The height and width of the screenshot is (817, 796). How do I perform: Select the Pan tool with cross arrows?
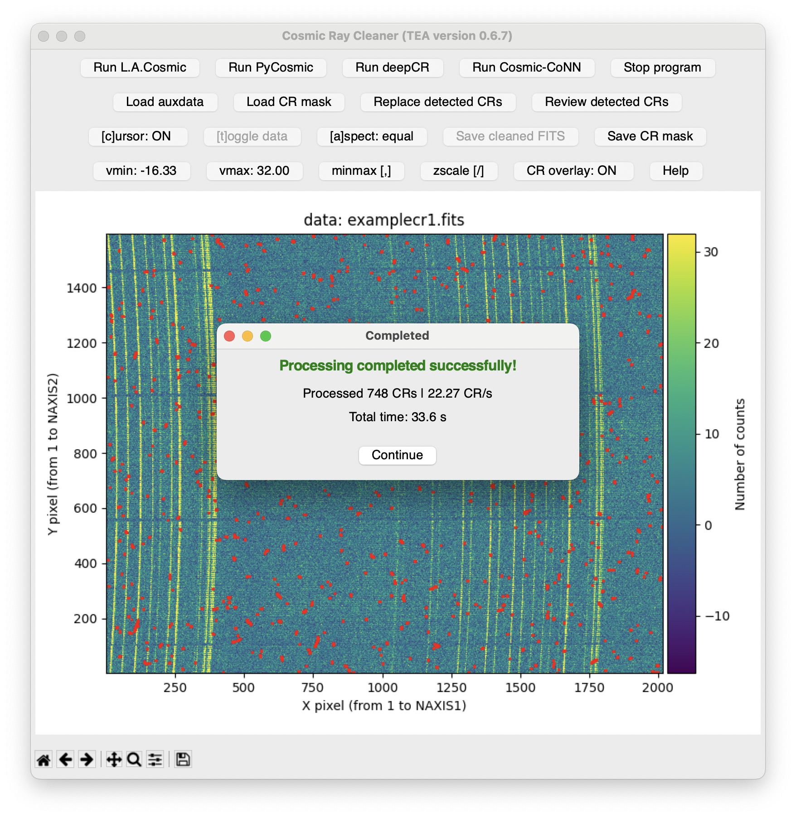tap(114, 759)
